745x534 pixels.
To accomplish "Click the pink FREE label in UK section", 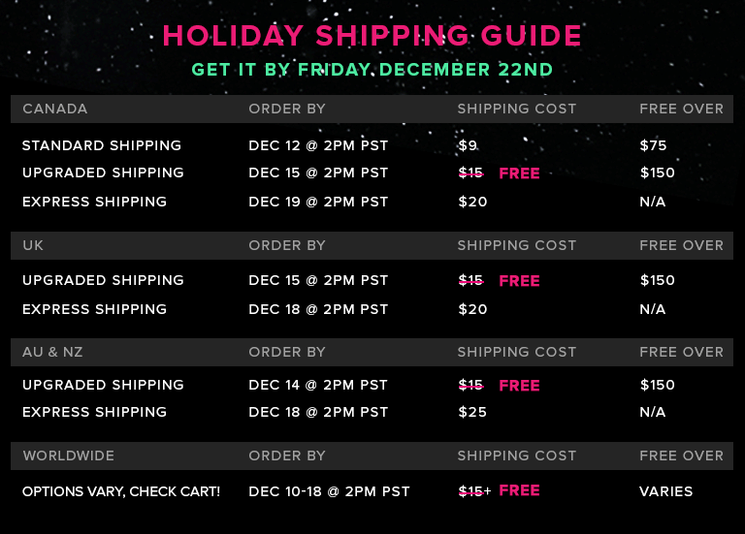I will coord(519,281).
